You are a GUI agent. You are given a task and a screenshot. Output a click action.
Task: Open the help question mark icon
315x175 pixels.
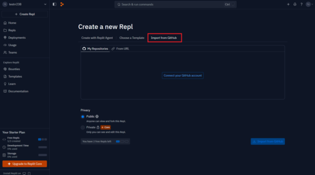click(301, 4)
